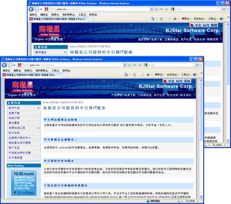This screenshot has height=204, width=231.
Task: Expand 软件产品 submenu arrow in front sidebar
Action: 38,108
